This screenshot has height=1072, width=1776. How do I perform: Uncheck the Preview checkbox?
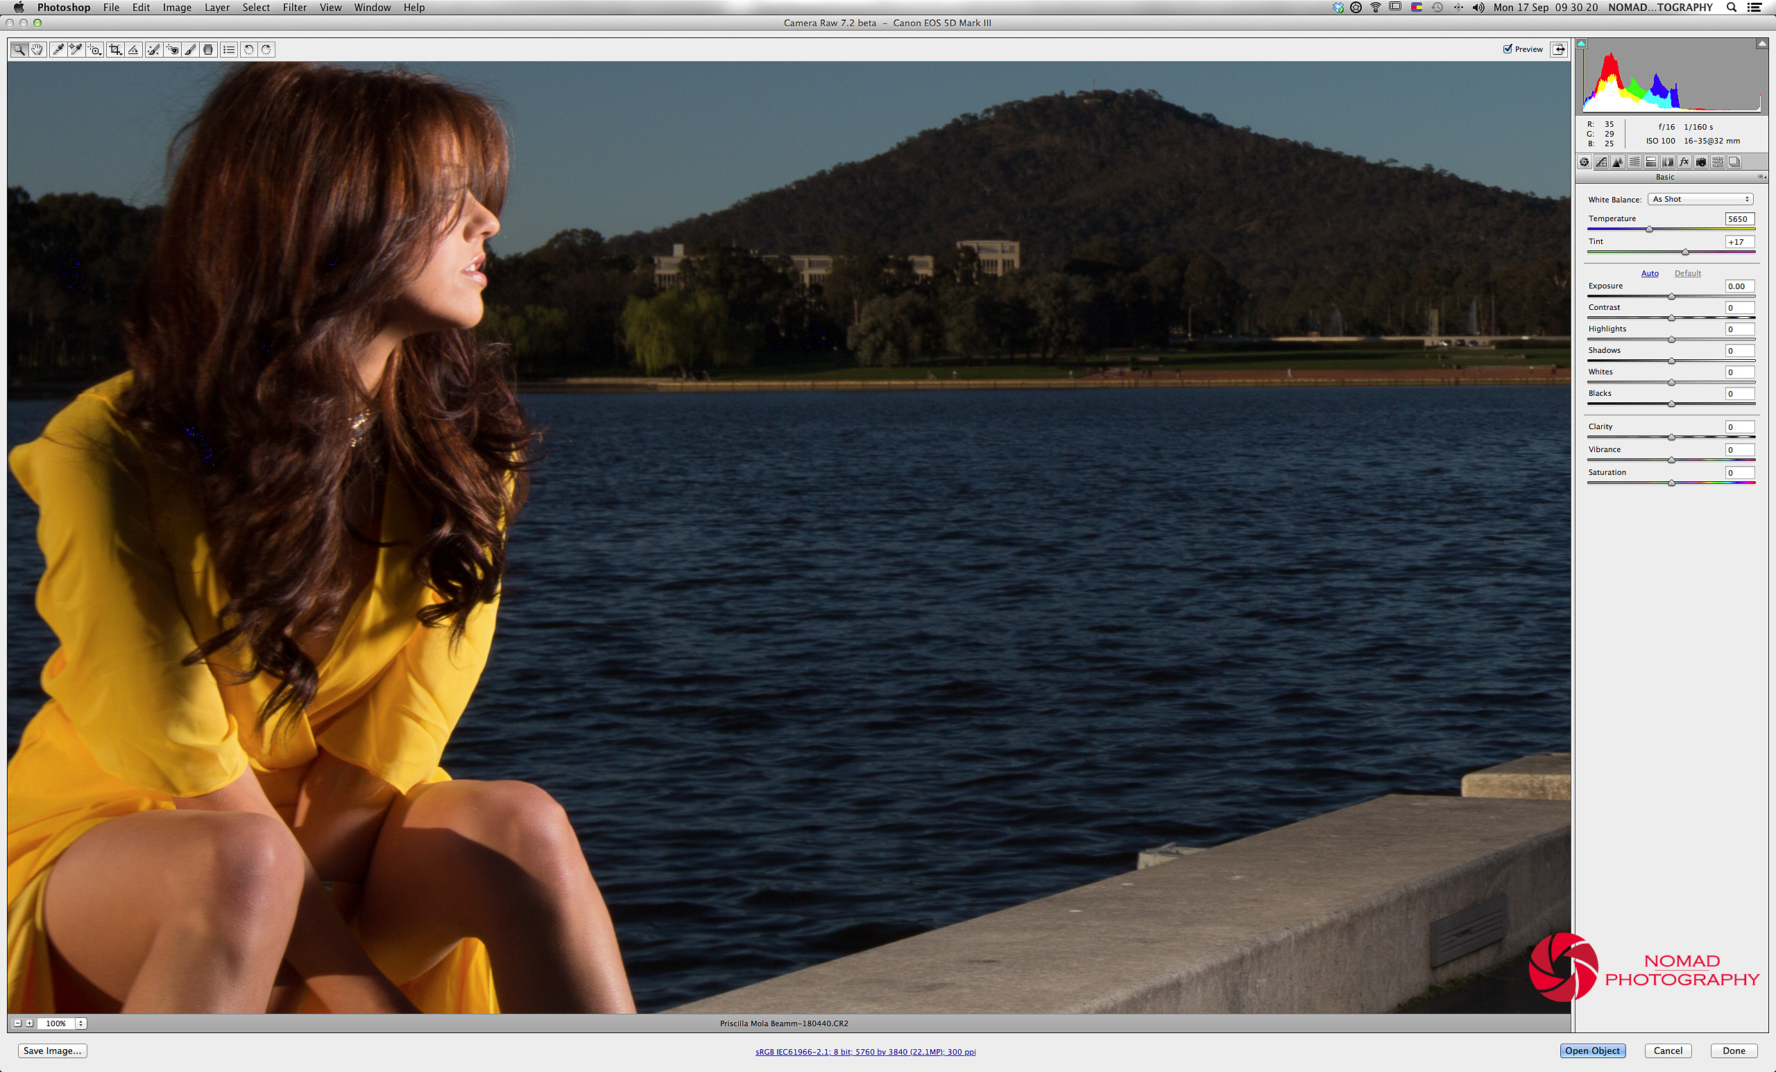[x=1507, y=49]
